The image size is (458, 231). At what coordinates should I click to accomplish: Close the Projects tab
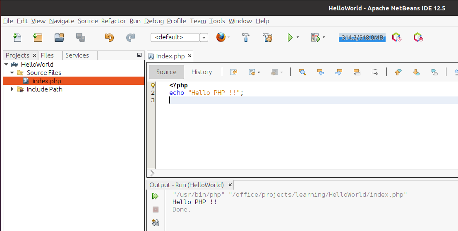pos(34,55)
